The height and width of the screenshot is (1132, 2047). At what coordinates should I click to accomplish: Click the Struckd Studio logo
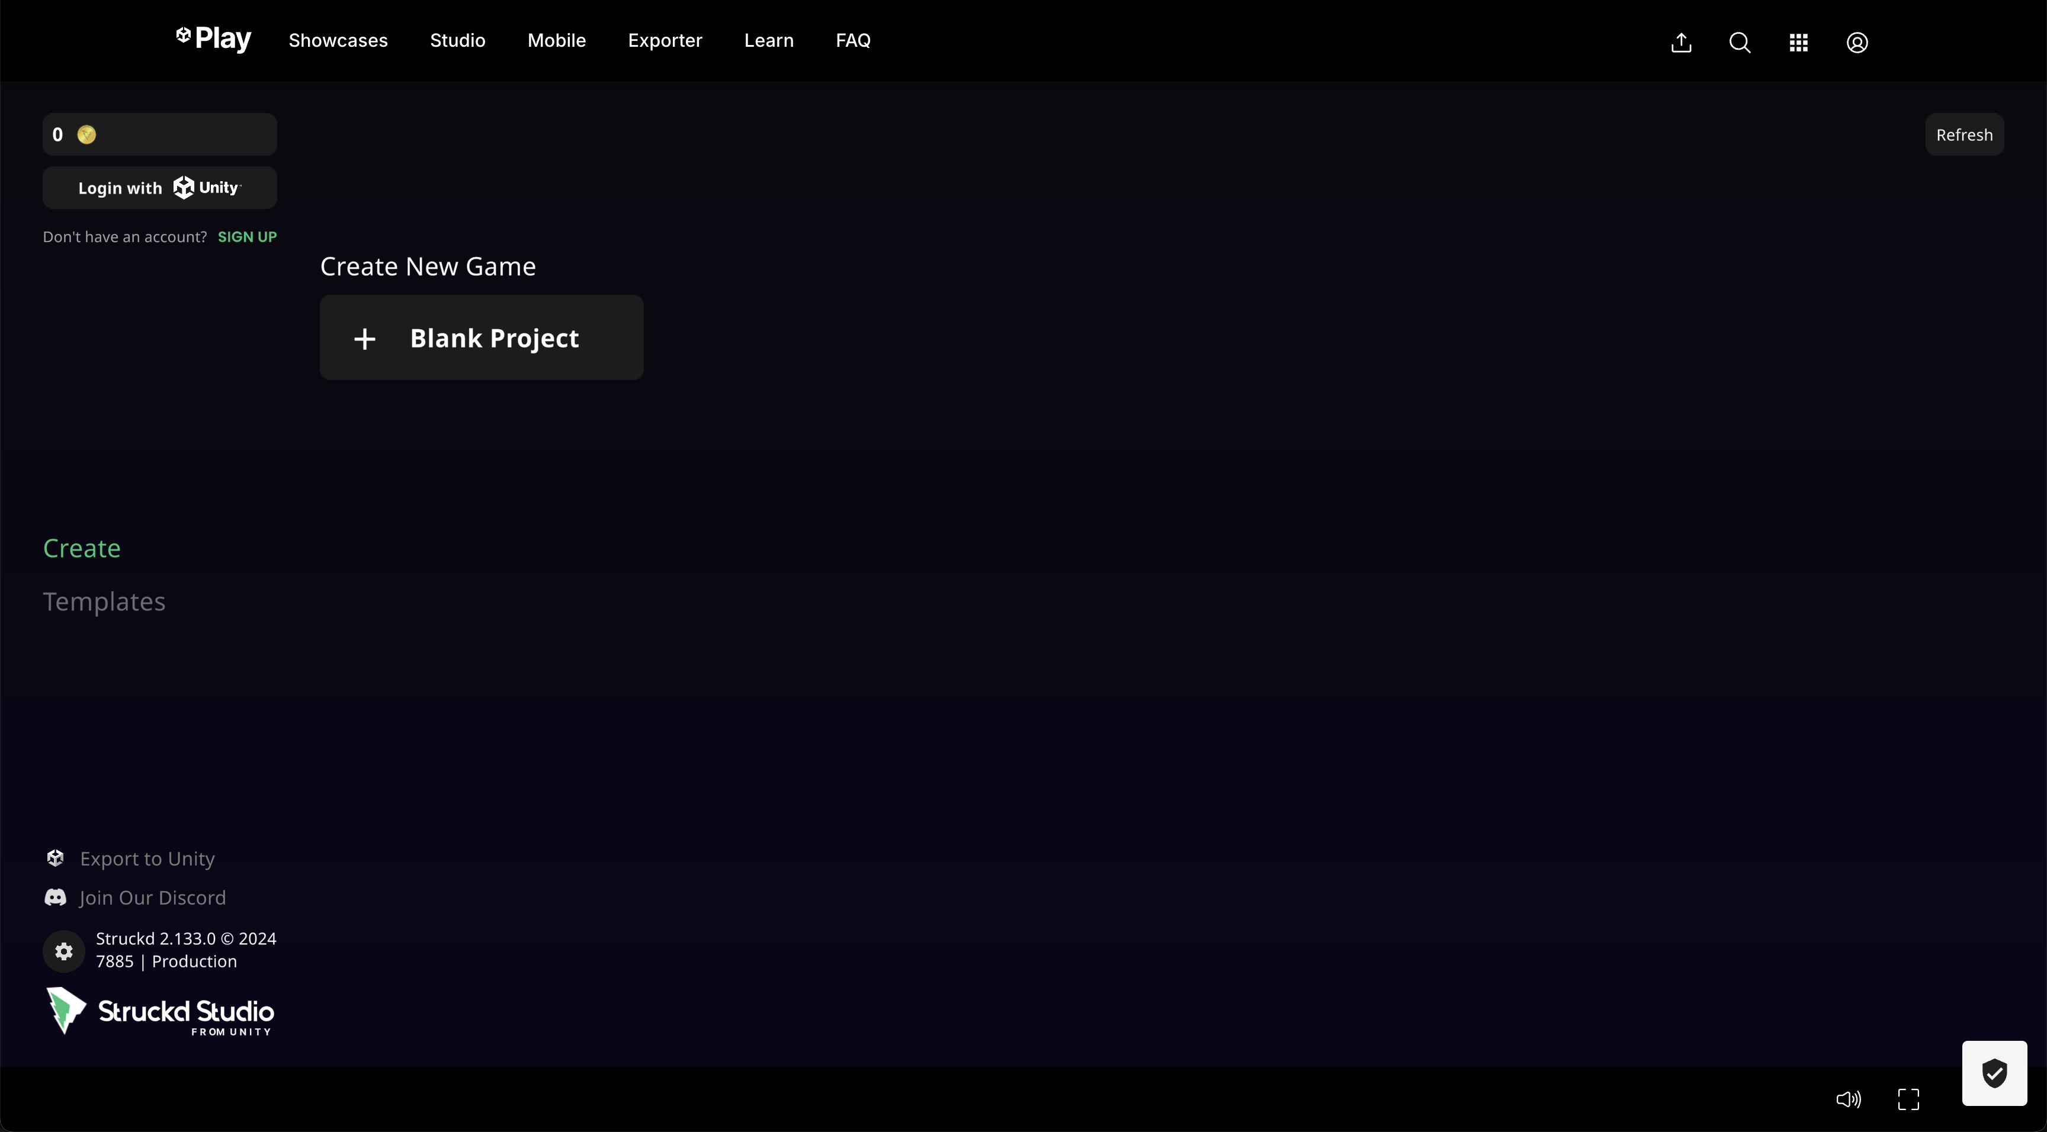tap(160, 1011)
